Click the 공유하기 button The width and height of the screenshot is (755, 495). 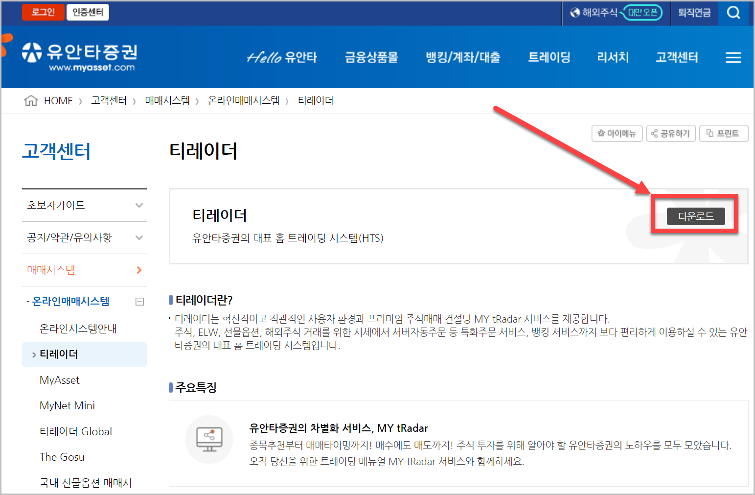click(671, 133)
